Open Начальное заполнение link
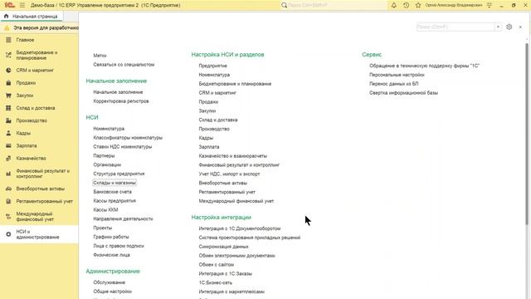Image resolution: width=531 pixels, height=299 pixels. point(118,92)
